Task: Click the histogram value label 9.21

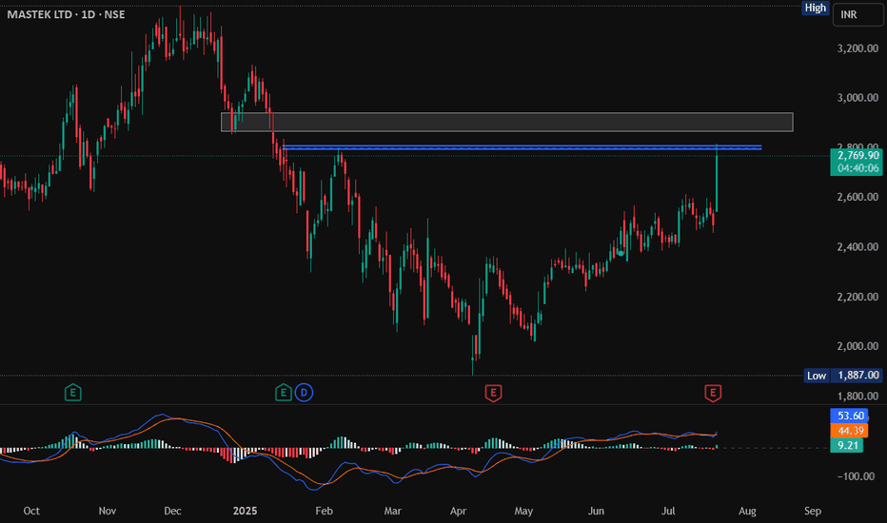Action: [x=847, y=446]
